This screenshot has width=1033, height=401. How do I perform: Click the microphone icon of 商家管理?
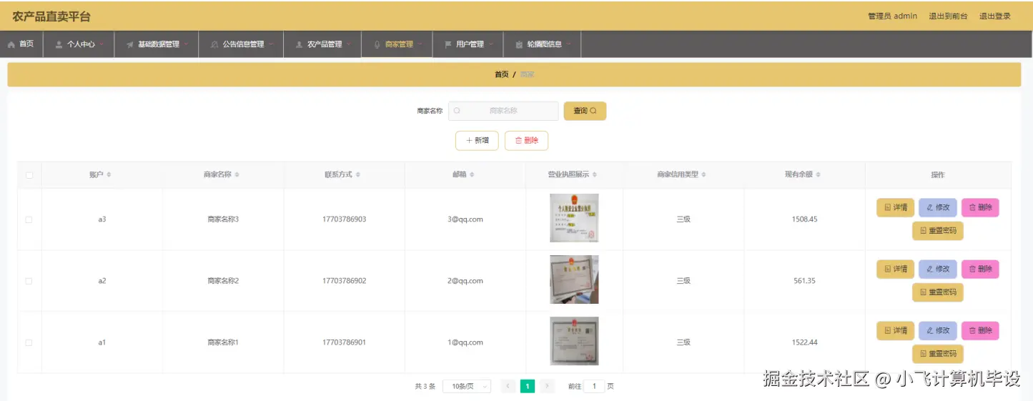tap(377, 44)
